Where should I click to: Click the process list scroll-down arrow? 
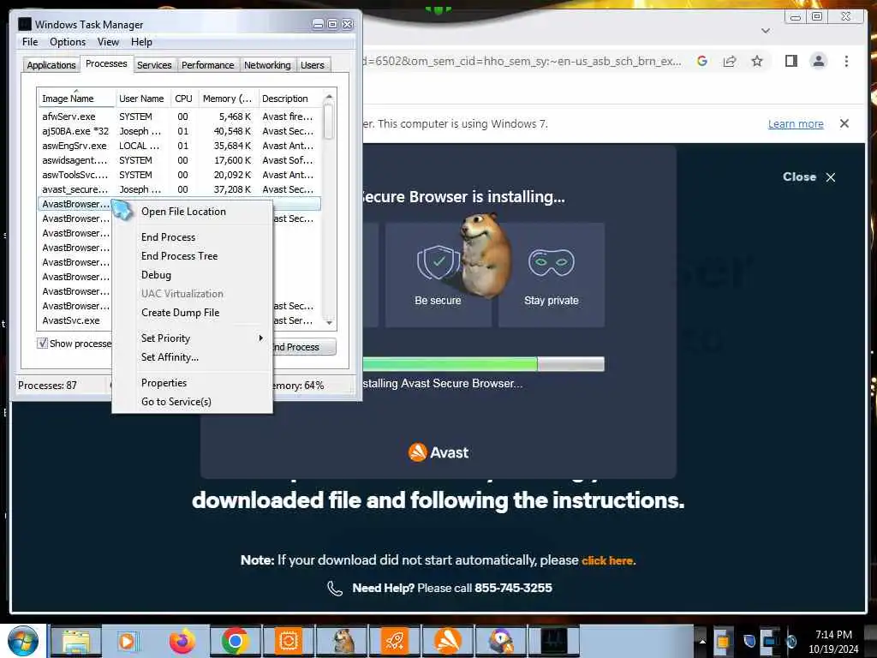(329, 322)
